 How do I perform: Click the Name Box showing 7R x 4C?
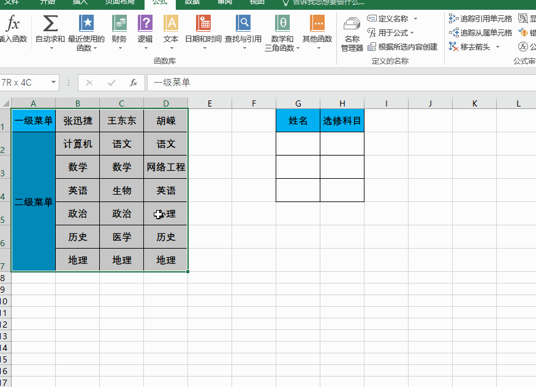coord(25,83)
